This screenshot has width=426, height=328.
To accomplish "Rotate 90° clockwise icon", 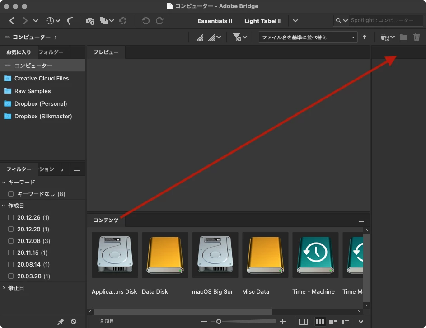I will (159, 21).
